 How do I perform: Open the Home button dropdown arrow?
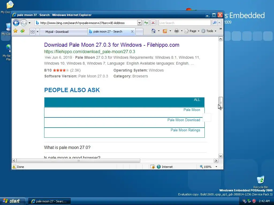[x=159, y=31]
